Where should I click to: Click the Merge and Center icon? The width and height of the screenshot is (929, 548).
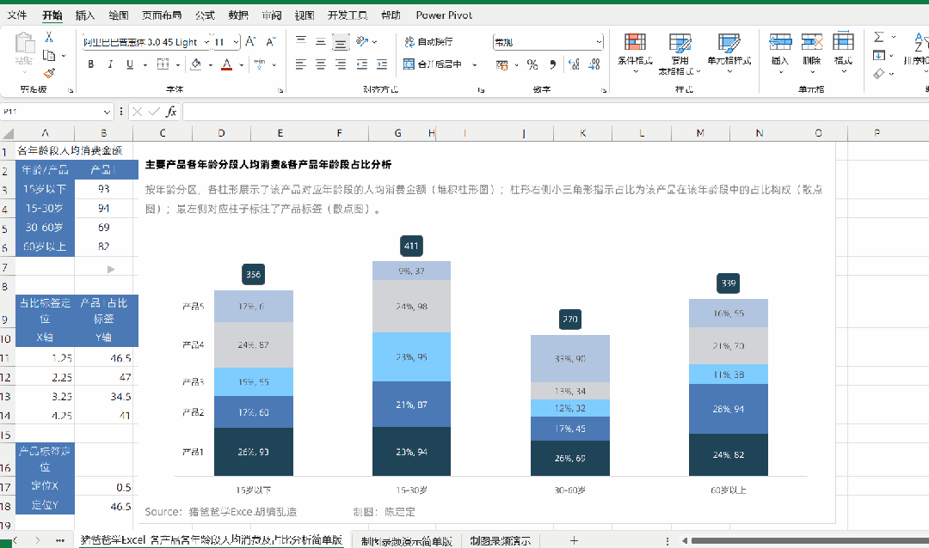click(x=409, y=64)
